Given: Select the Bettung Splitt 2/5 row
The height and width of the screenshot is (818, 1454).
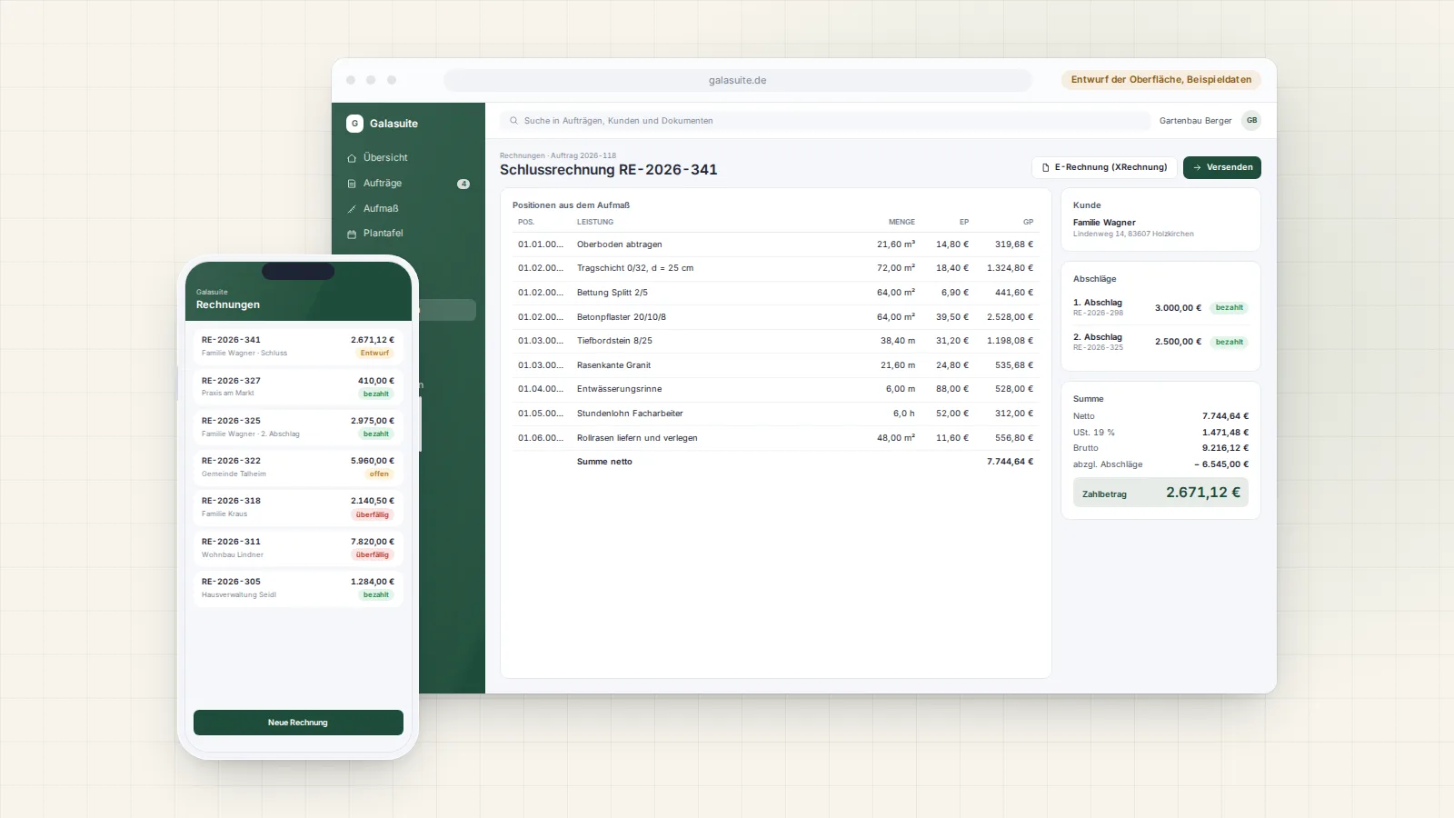Looking at the screenshot, I should pos(775,293).
